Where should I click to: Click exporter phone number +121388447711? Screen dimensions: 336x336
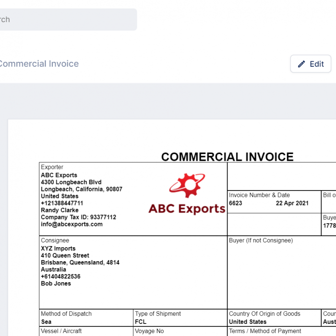click(62, 203)
